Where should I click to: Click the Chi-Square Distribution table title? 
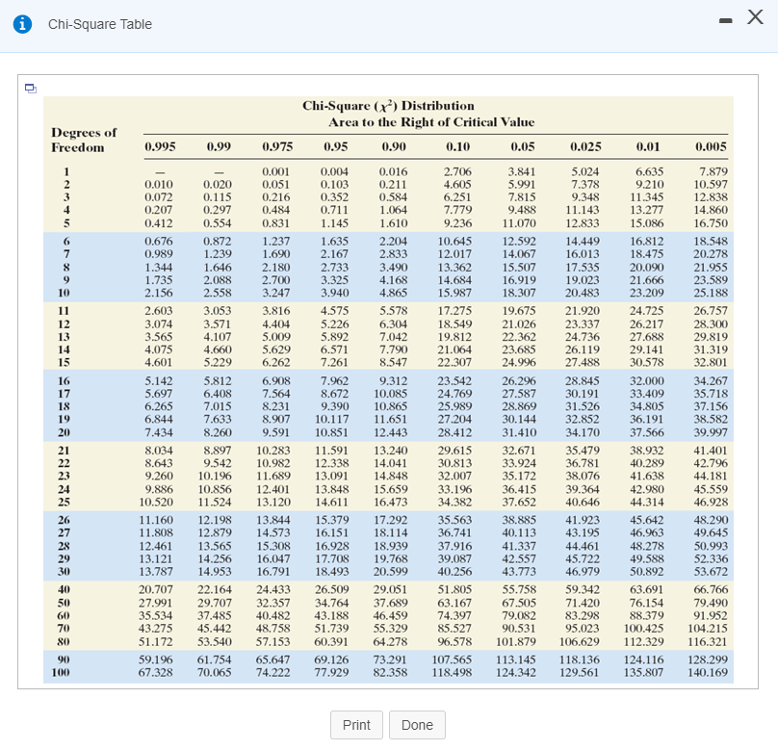[x=388, y=106]
